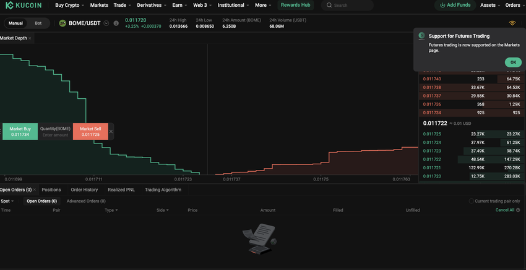The height and width of the screenshot is (270, 526).
Task: Click the Quantity(BOME) amount field
Action: click(x=55, y=135)
